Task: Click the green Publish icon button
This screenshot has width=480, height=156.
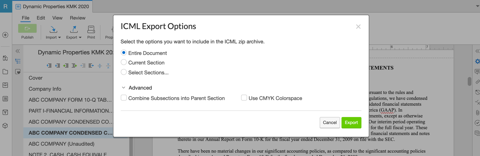Action: (x=27, y=28)
